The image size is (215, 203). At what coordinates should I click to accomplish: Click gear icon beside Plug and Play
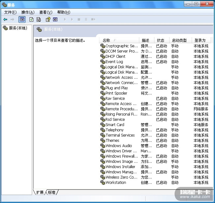[102, 88]
